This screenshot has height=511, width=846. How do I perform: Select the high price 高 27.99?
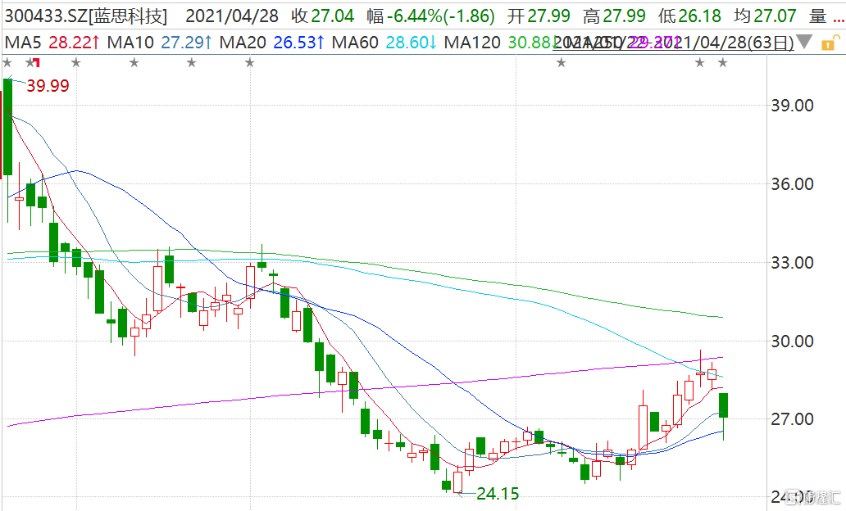614,16
